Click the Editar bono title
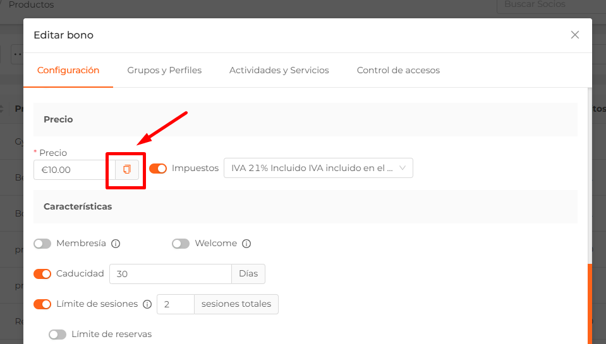The image size is (606, 344). (x=63, y=35)
